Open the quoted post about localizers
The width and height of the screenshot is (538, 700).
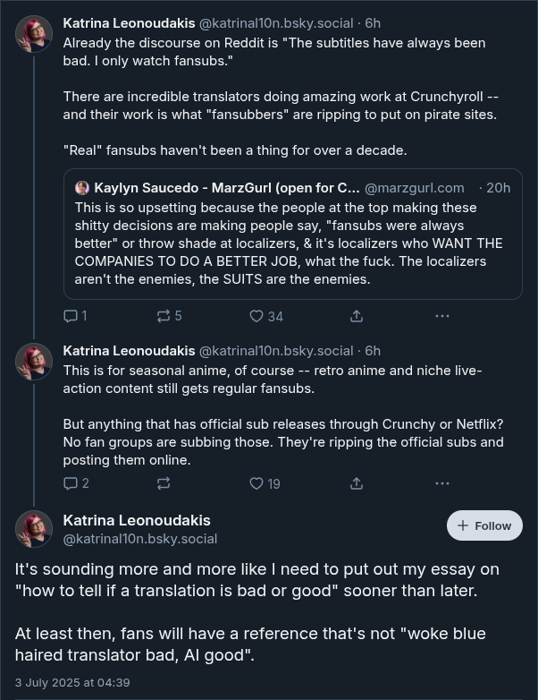click(293, 234)
